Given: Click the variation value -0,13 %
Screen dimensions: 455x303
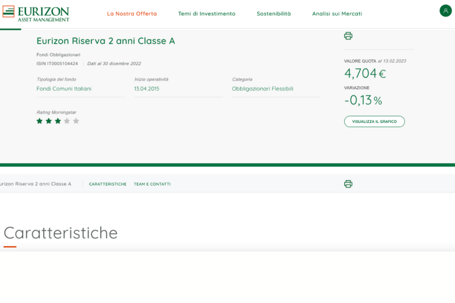Looking at the screenshot, I should click(363, 101).
